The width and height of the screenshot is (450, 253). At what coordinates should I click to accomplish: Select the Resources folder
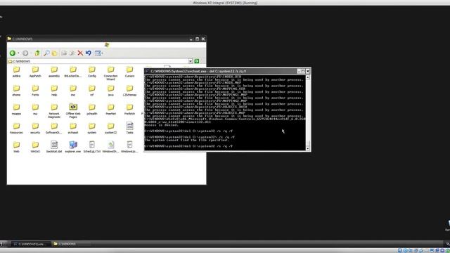tap(16, 128)
